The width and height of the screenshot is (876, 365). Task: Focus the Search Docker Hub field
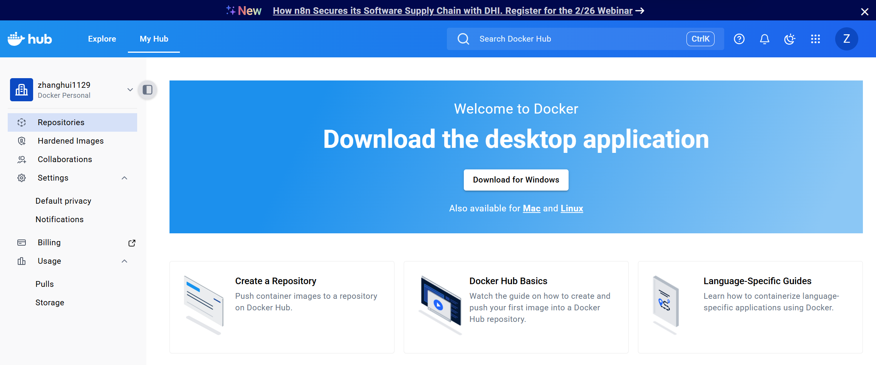point(586,39)
